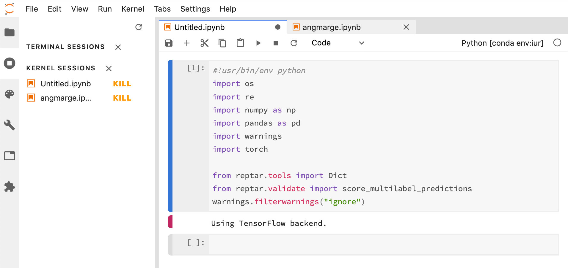Shut down all terminal sessions

118,47
